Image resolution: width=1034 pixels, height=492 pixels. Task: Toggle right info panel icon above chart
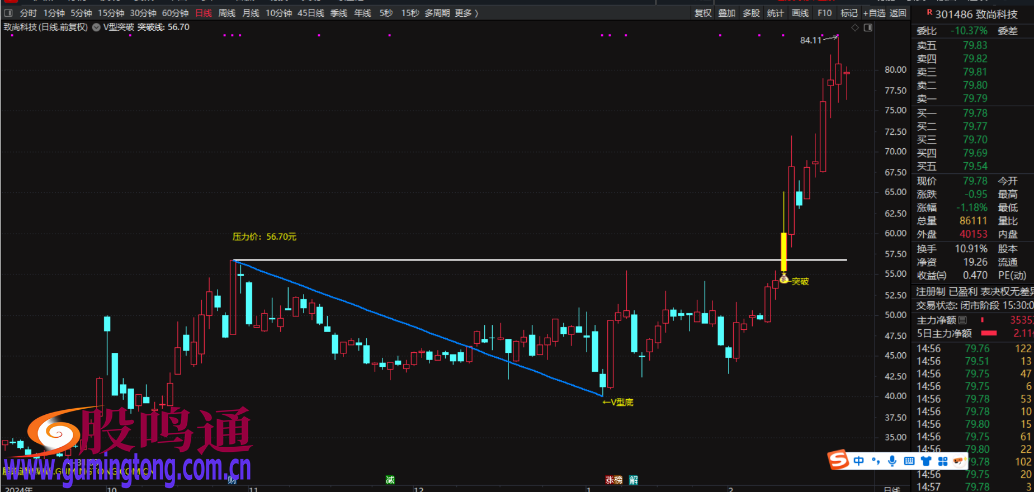pos(868,27)
